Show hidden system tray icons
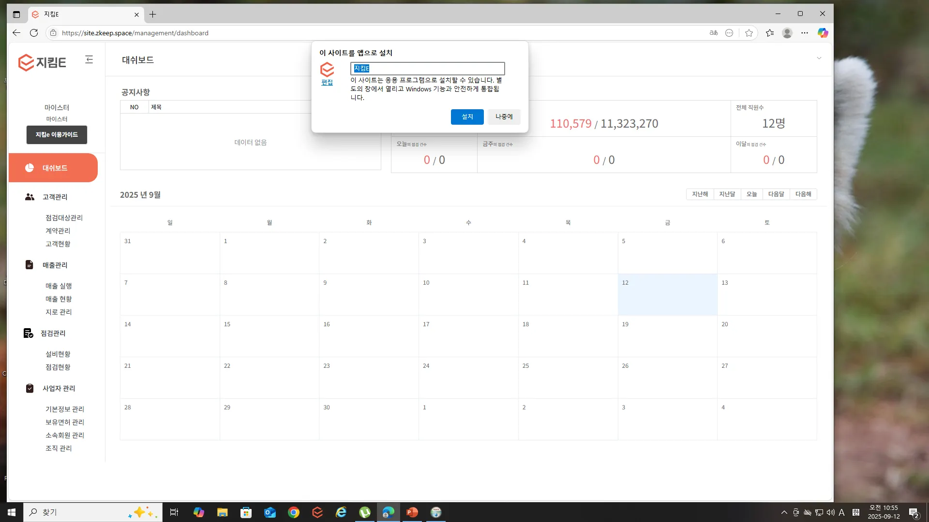The width and height of the screenshot is (929, 522). [784, 512]
